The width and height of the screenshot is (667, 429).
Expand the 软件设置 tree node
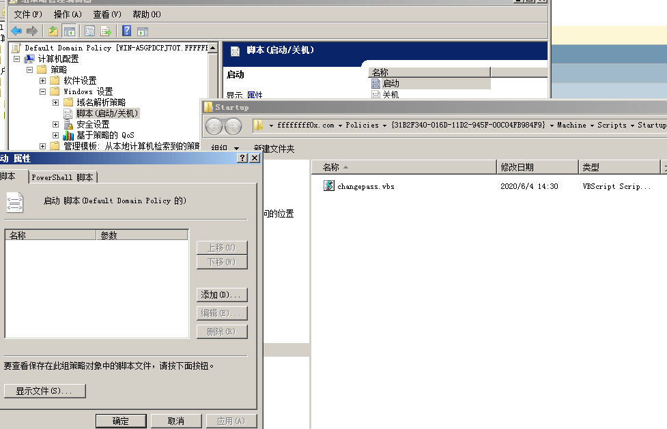43,80
